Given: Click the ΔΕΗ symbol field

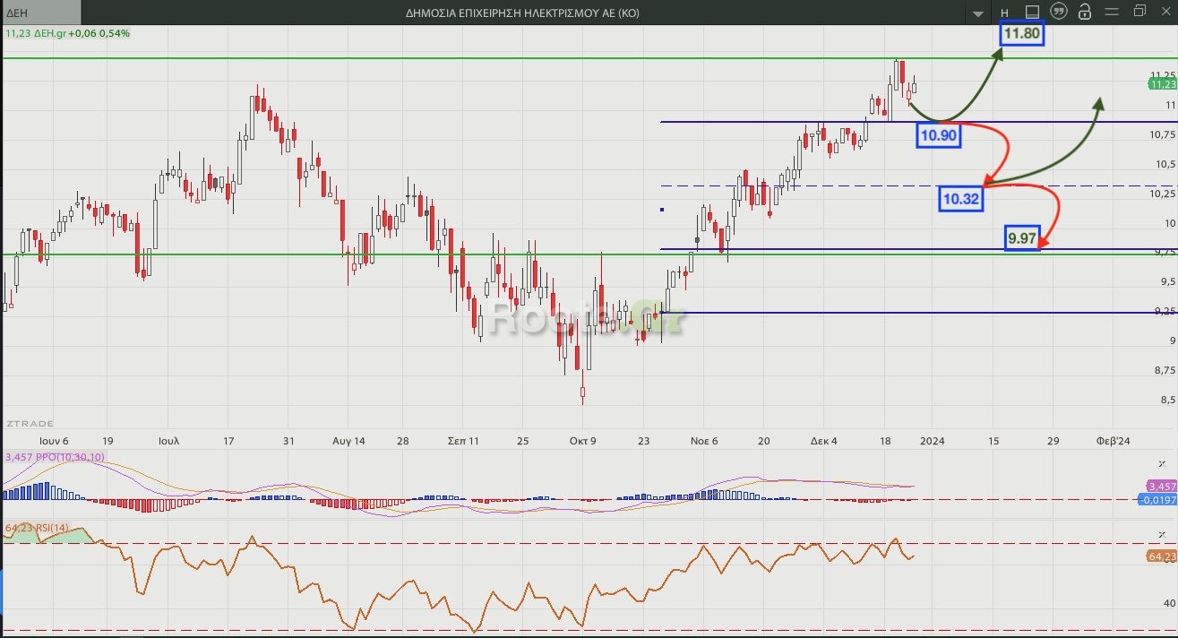Looking at the screenshot, I should click(39, 13).
